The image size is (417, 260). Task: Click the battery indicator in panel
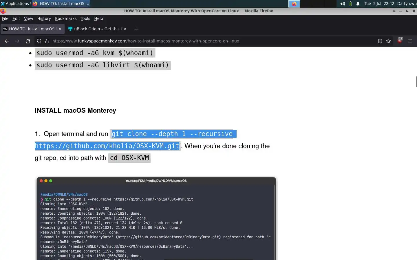350,4
